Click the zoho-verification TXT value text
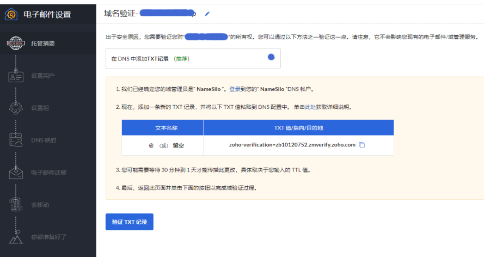The height and width of the screenshot is (257, 484). coord(292,145)
